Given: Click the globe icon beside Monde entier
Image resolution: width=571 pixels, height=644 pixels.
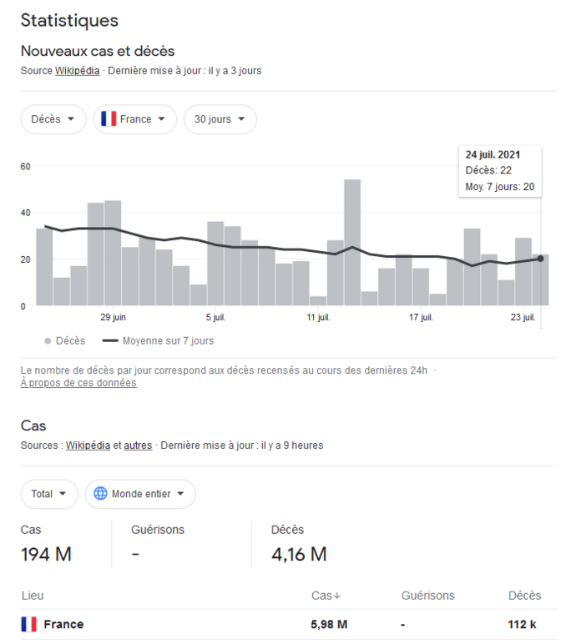Looking at the screenshot, I should pos(100,494).
